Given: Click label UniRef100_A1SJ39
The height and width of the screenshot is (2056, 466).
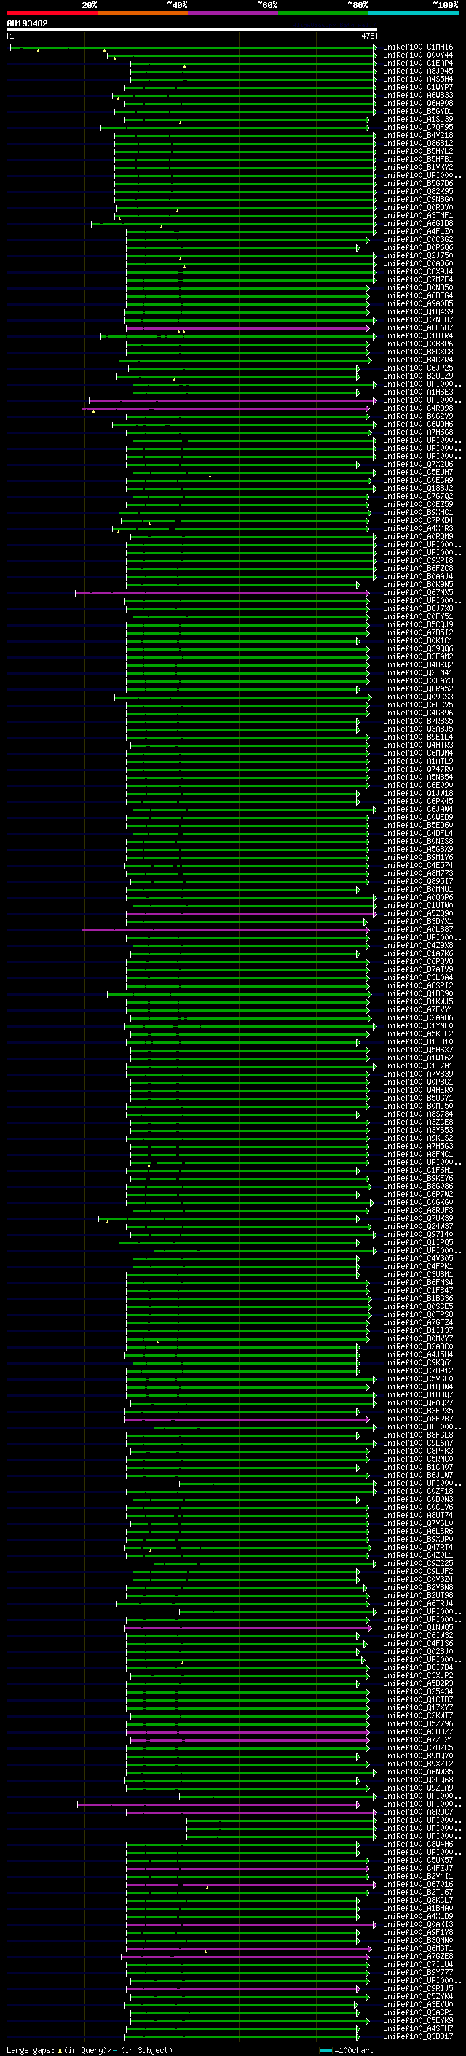Looking at the screenshot, I should [418, 120].
